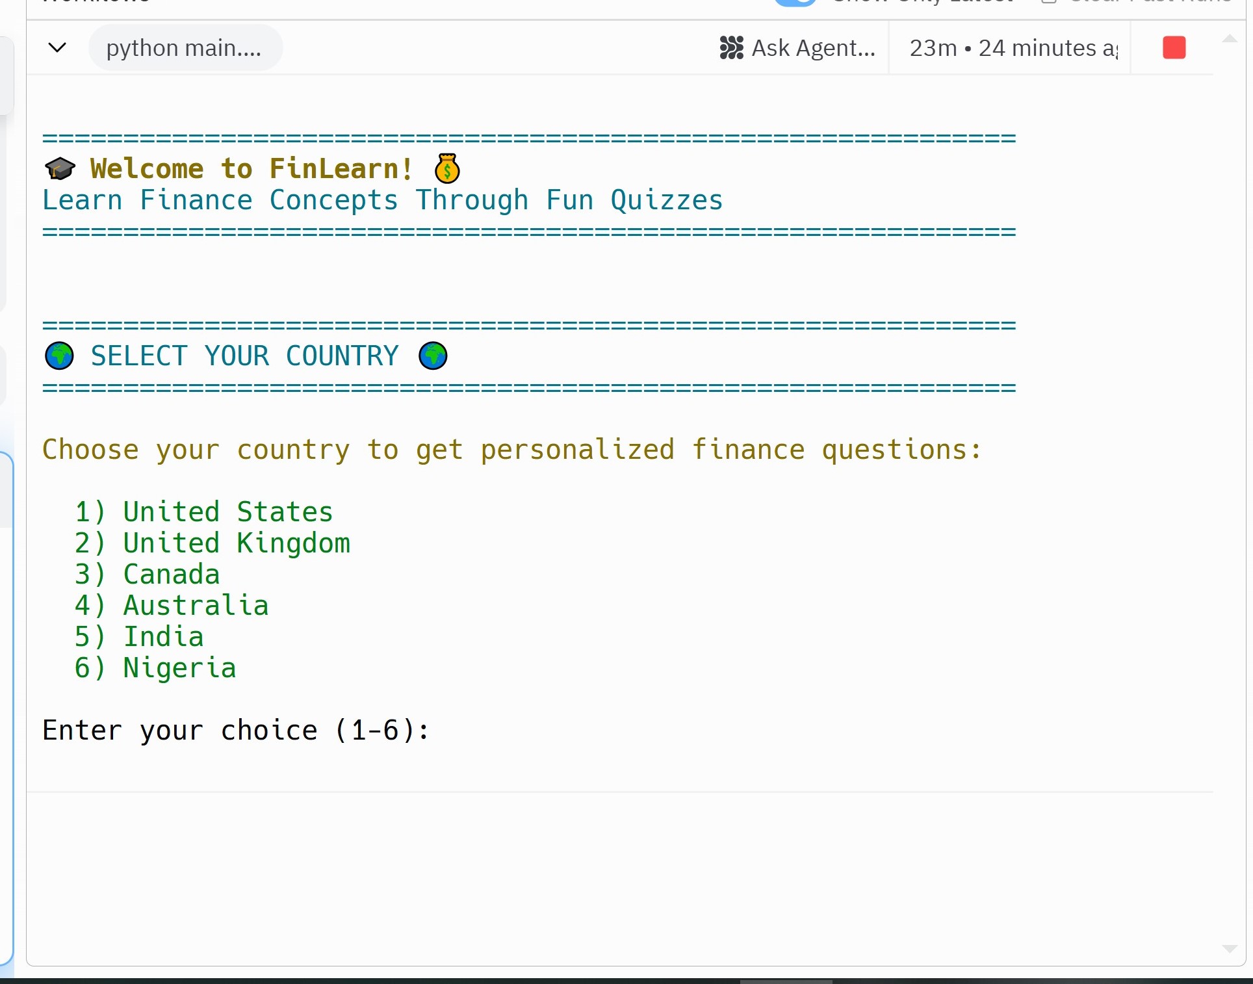Image resolution: width=1253 pixels, height=984 pixels.
Task: Click the Canada option line
Action: click(x=147, y=575)
